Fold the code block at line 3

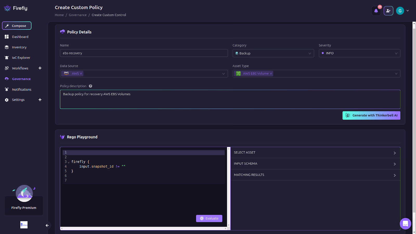(69, 162)
